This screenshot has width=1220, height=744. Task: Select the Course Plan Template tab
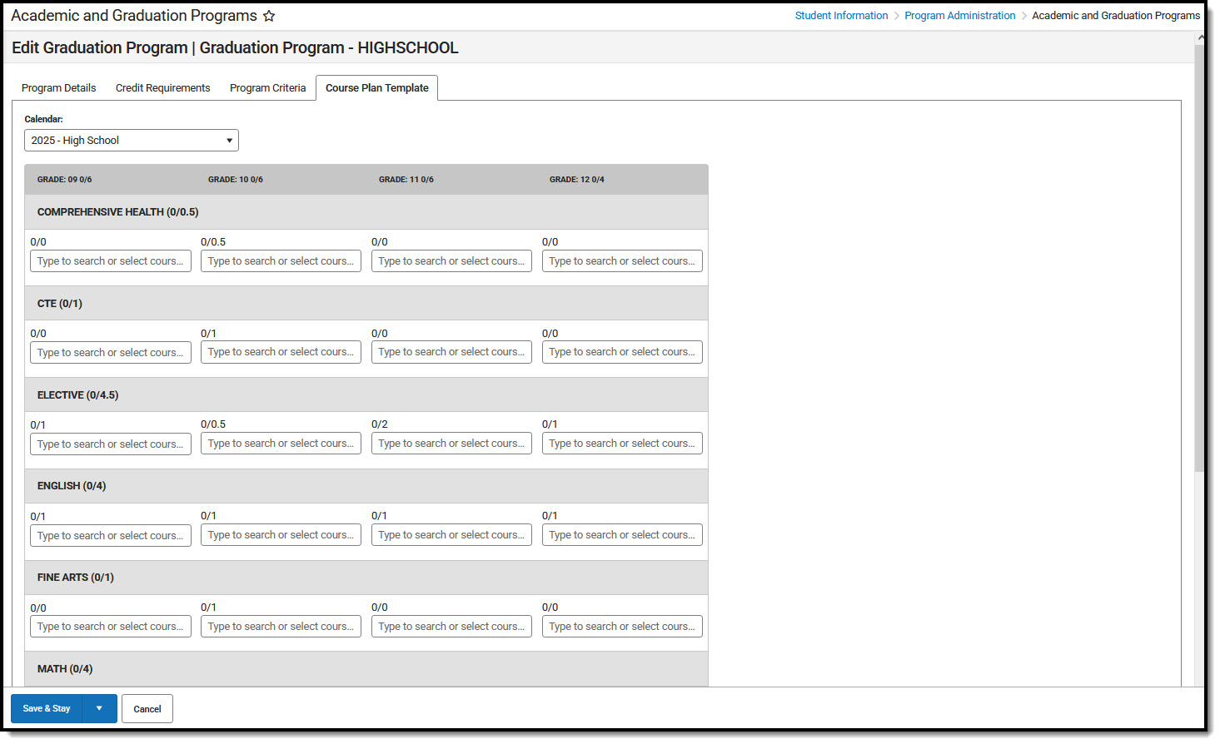[377, 88]
